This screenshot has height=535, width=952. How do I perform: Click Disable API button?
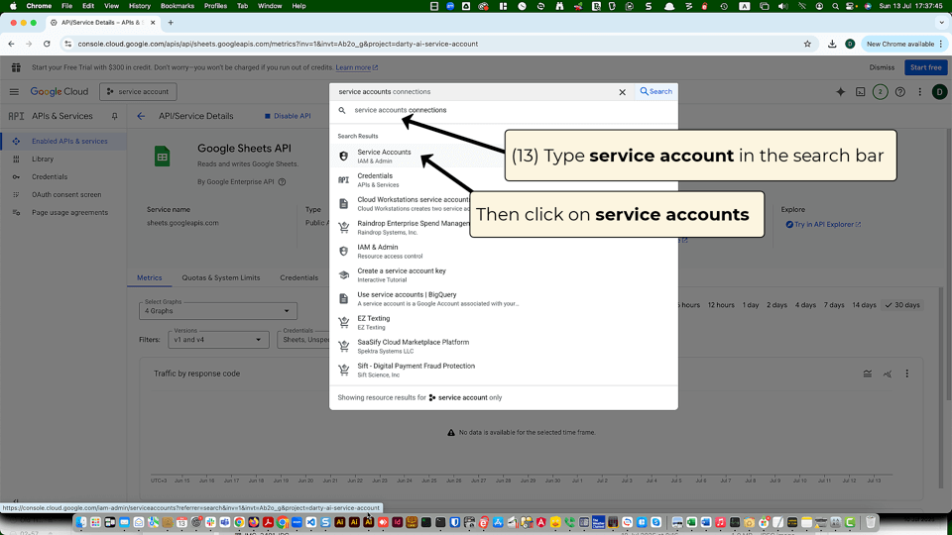(x=288, y=116)
